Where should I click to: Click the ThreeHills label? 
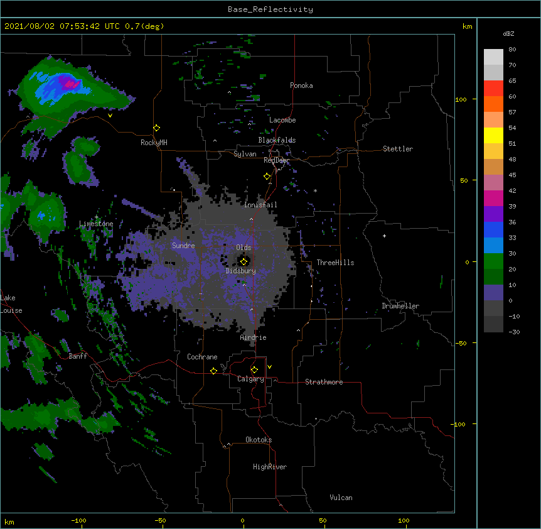click(335, 263)
